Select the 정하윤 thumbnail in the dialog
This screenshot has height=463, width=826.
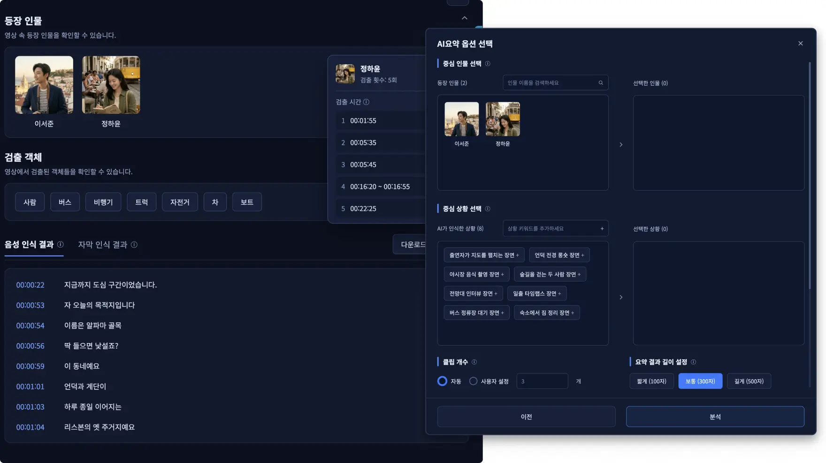[503, 119]
